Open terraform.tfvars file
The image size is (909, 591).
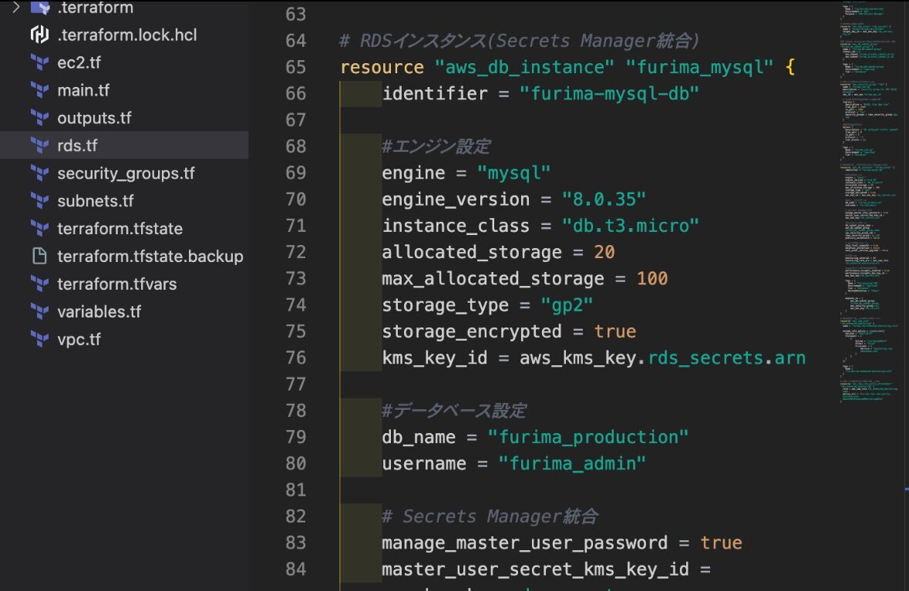(116, 284)
